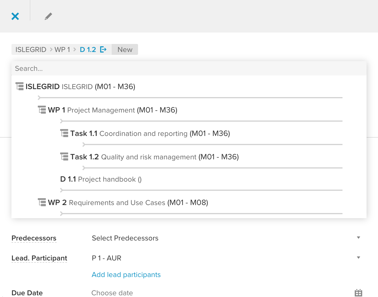Click the New status badge
Image resolution: width=378 pixels, height=297 pixels.
pyautogui.click(x=125, y=49)
